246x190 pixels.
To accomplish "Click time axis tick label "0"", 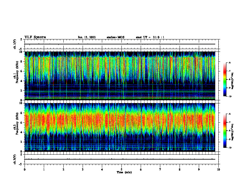I will pos(25,170).
